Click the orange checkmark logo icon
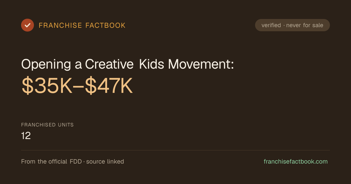 point(27,25)
